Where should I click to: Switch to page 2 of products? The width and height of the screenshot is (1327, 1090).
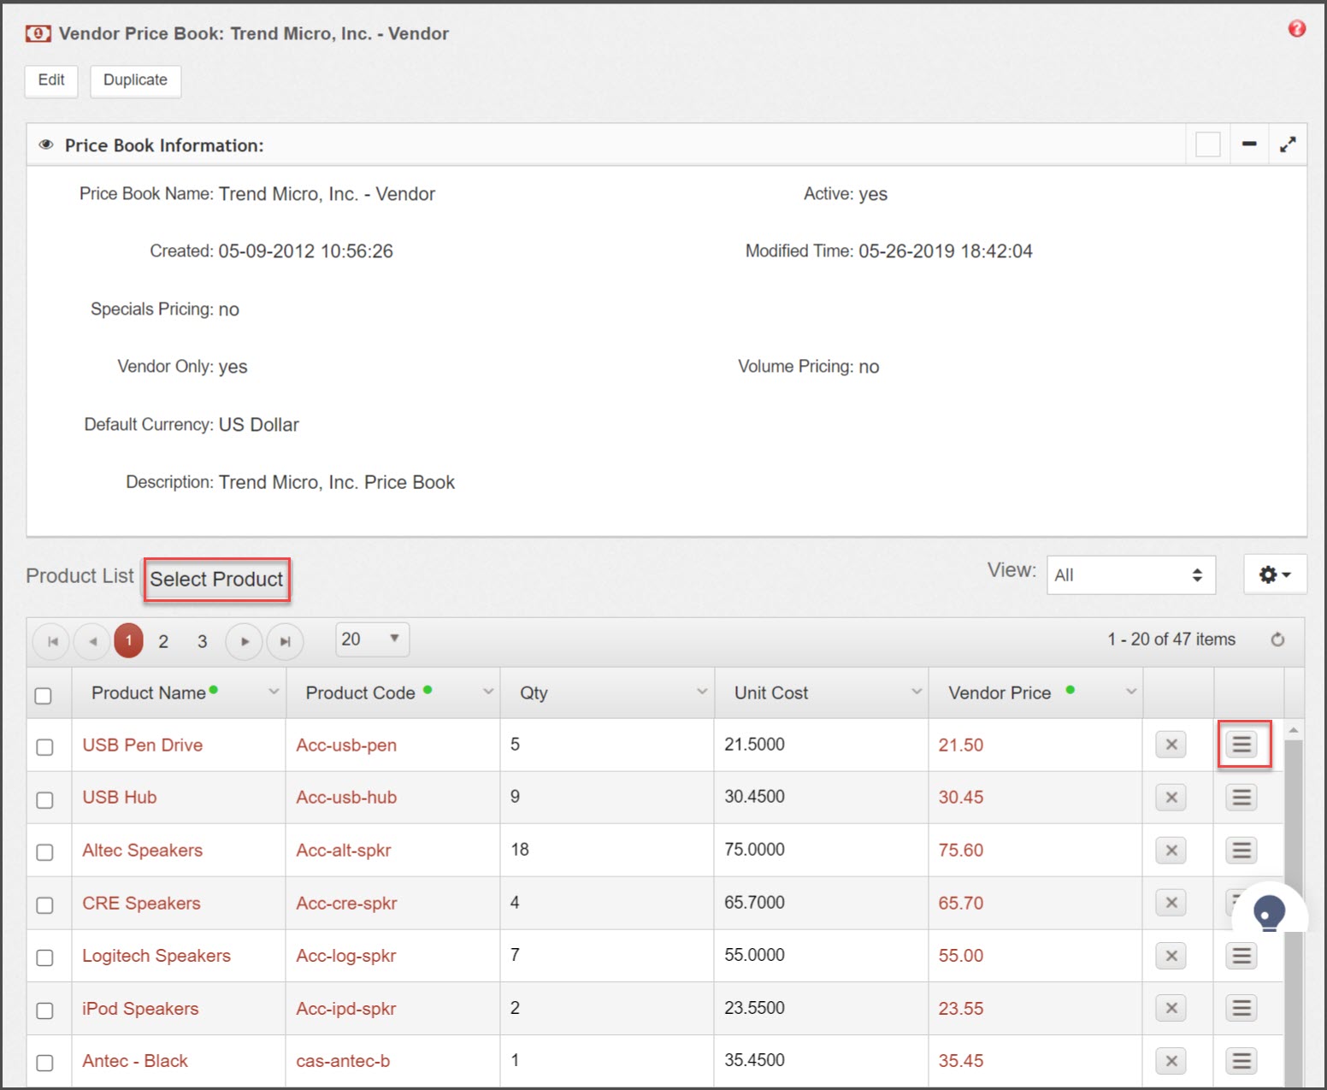163,641
